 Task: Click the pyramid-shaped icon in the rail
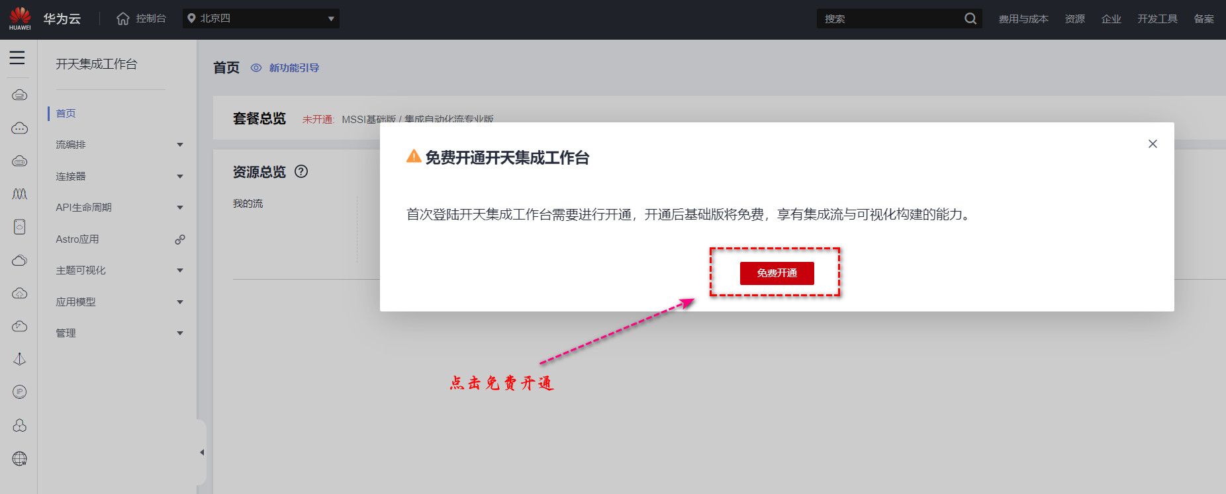(x=20, y=359)
